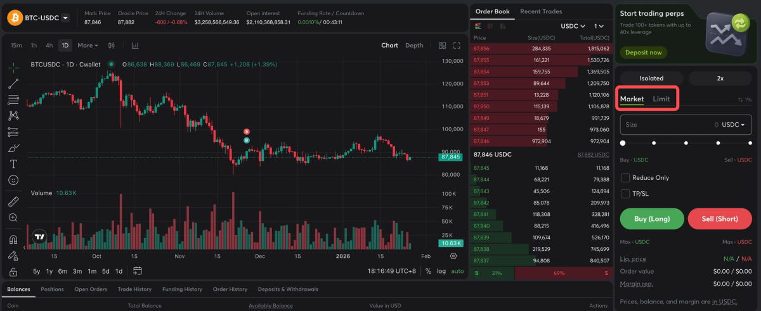Expand the BTC-USDC pair selector

click(x=65, y=19)
